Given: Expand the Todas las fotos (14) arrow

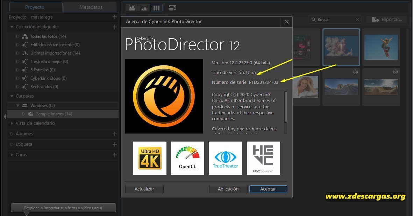Looking at the screenshot, I should click(x=17, y=36).
